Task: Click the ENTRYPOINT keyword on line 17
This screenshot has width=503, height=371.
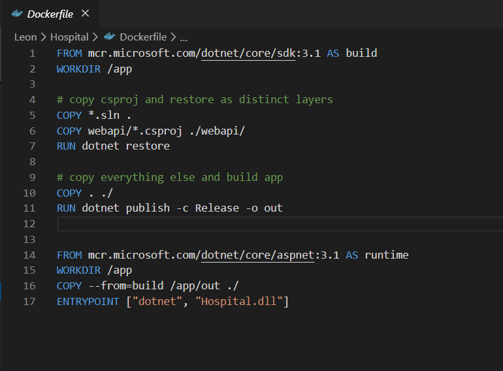Action: pyautogui.click(x=88, y=302)
